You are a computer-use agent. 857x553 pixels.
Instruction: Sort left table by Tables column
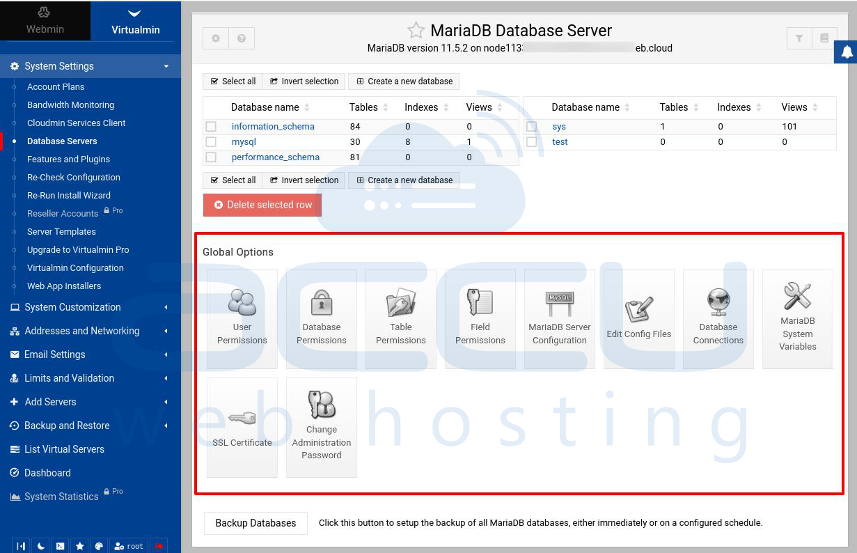368,107
